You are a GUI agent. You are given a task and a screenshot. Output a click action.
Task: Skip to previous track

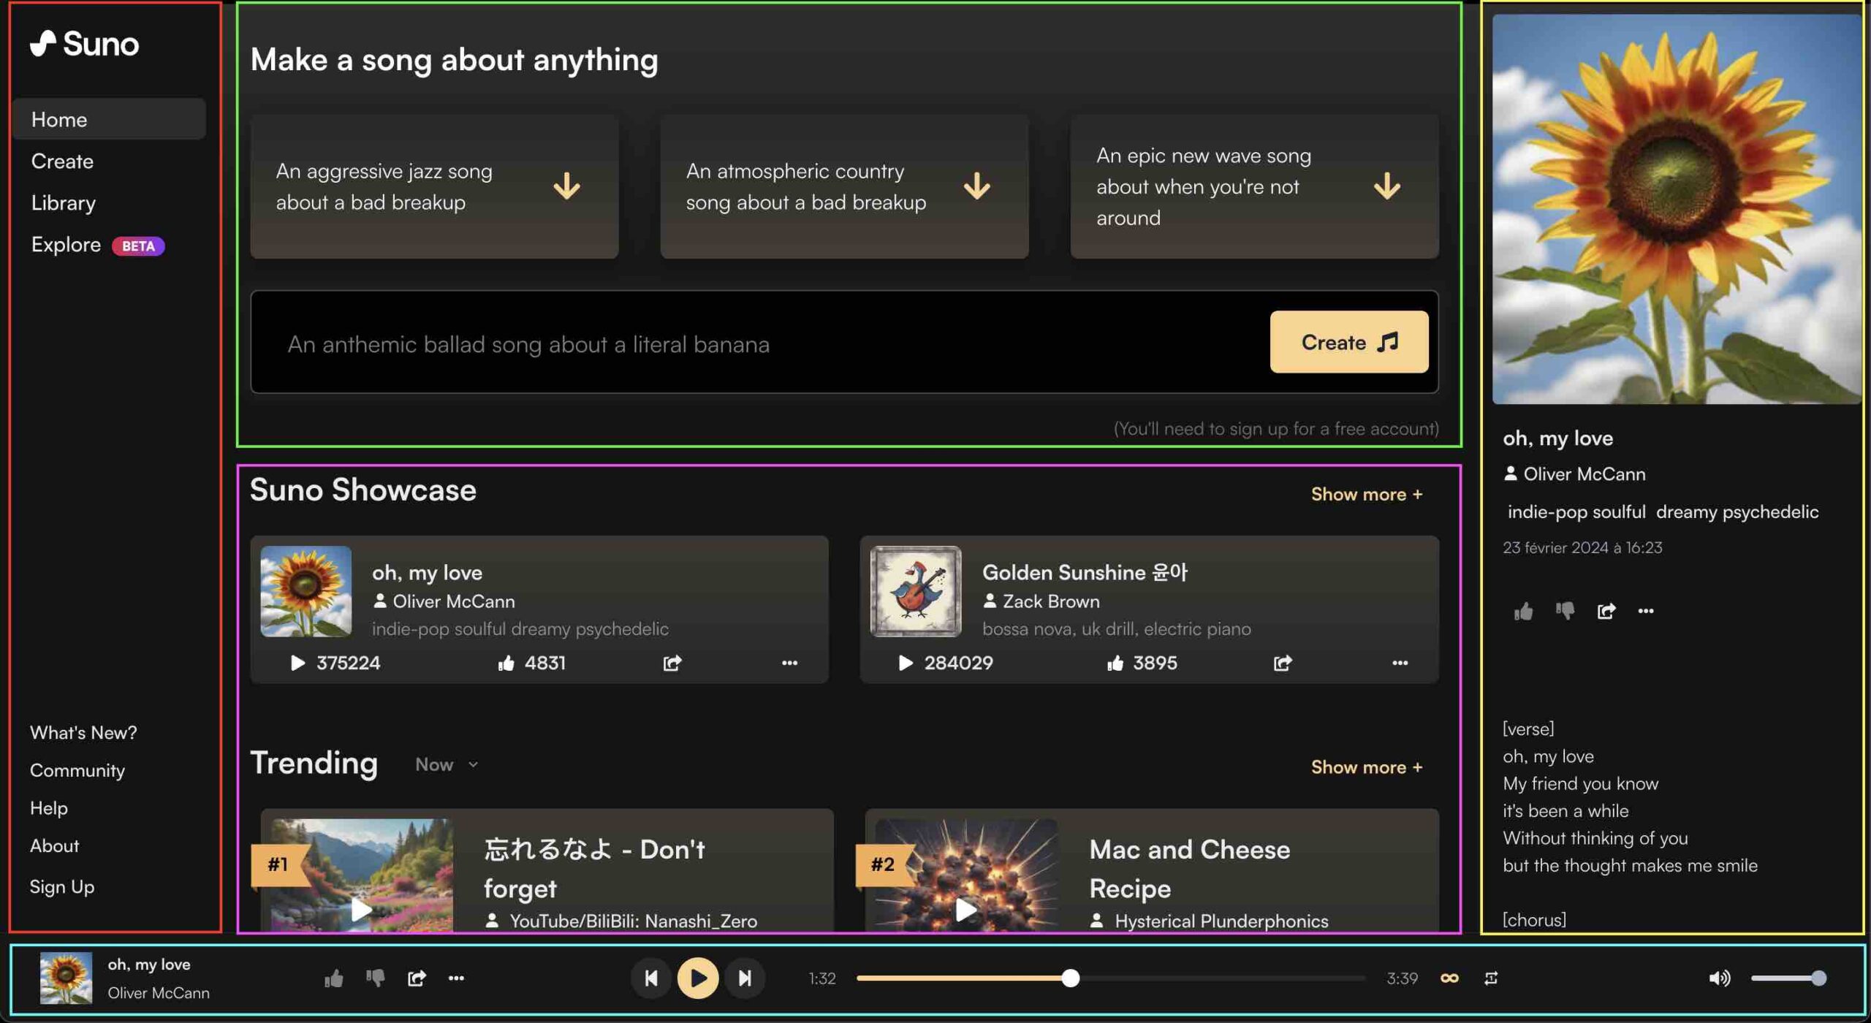pyautogui.click(x=651, y=978)
